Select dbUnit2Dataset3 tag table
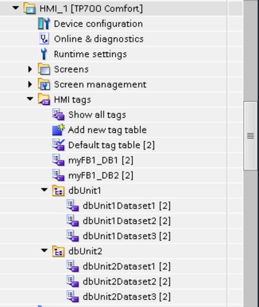Viewport: 259px width, 307px height. click(x=126, y=296)
